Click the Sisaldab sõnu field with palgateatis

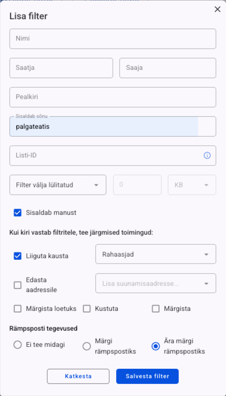click(x=112, y=127)
